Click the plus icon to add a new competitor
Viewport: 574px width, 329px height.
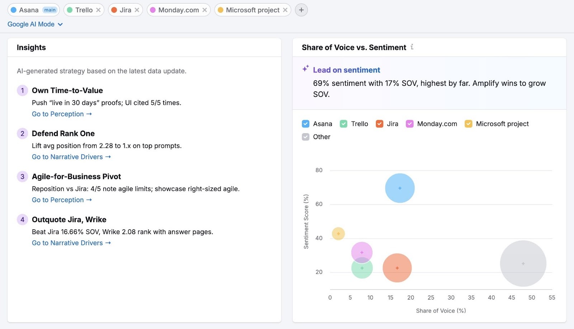[x=301, y=10]
